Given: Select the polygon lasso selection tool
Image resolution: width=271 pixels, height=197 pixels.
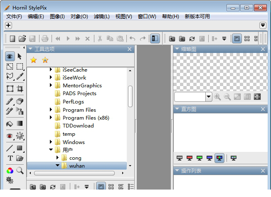Looking at the screenshot, I should [10, 77].
